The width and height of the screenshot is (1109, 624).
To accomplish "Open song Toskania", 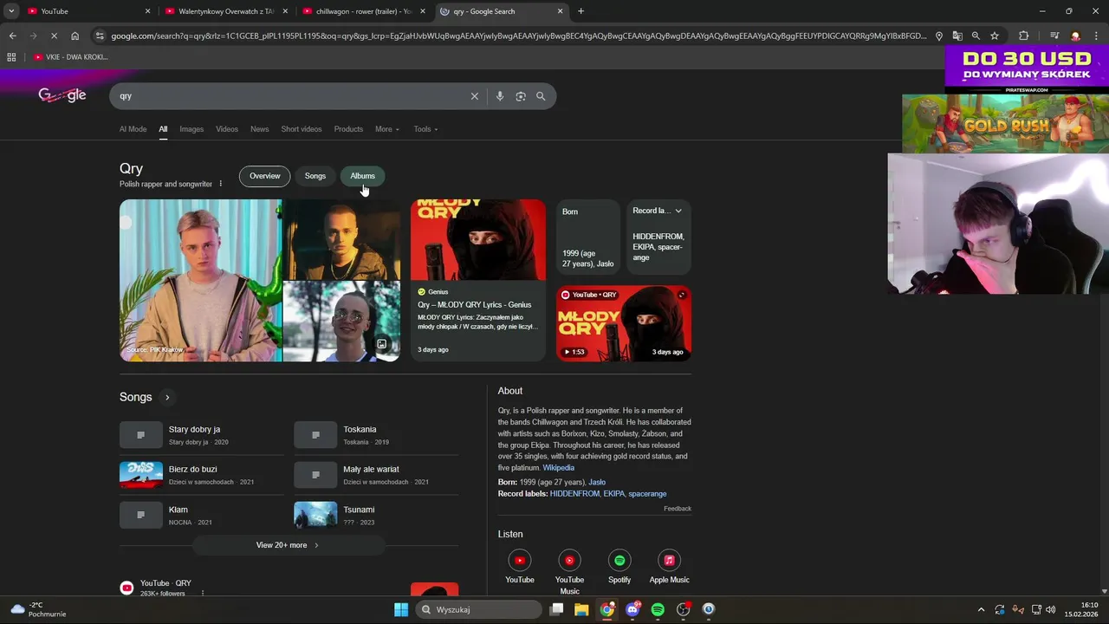I will [376, 435].
